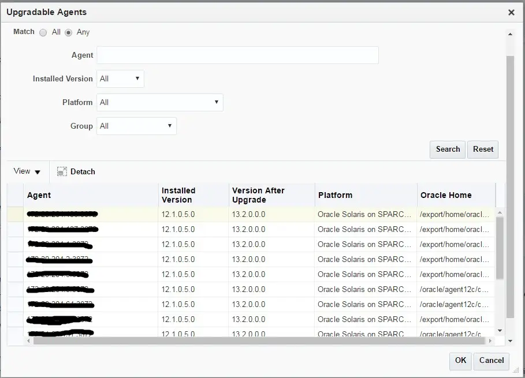This screenshot has width=525, height=378.
Task: Click the dialog's scroll down arrow
Action: tap(510, 341)
